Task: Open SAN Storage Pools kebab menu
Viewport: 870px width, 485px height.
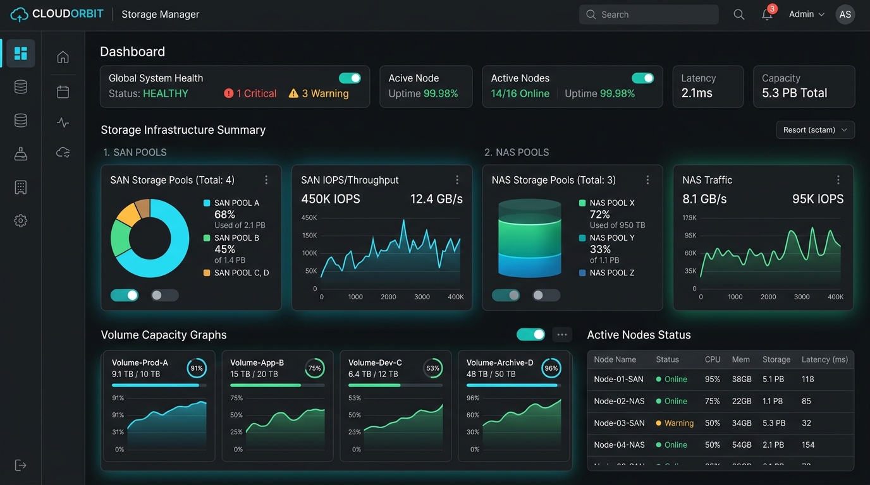Action: (x=266, y=180)
